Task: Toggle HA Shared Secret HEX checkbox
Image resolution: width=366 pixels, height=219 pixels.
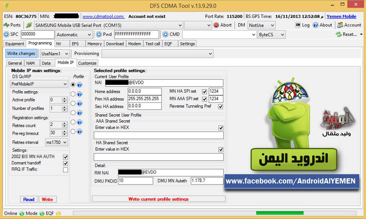Action: tap(221, 150)
